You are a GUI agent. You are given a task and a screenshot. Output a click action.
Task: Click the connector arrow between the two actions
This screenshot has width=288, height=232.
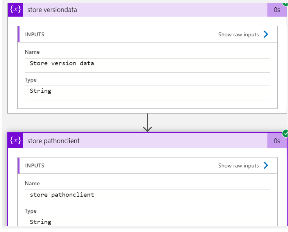[x=147, y=123]
